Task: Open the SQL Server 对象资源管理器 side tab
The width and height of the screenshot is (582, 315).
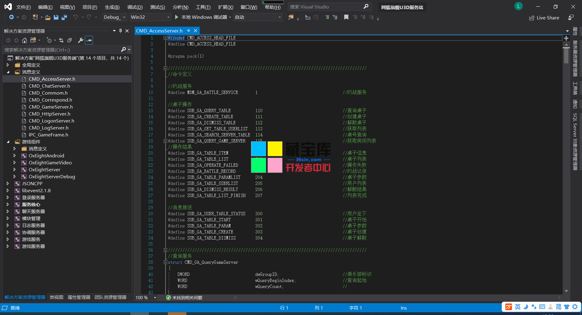Action: point(575,142)
